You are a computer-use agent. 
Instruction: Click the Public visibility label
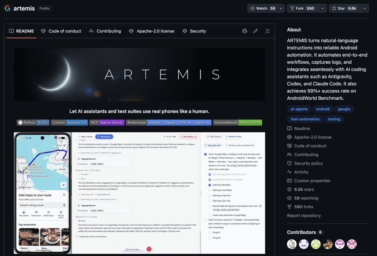[45, 8]
